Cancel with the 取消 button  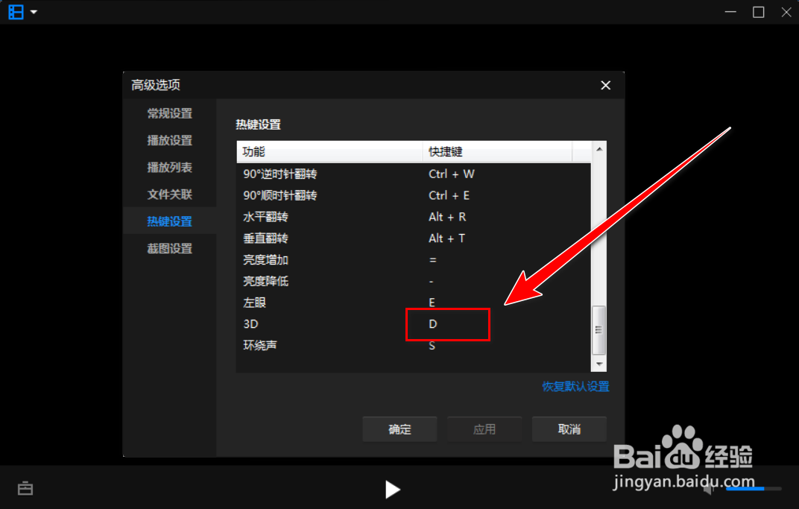569,429
